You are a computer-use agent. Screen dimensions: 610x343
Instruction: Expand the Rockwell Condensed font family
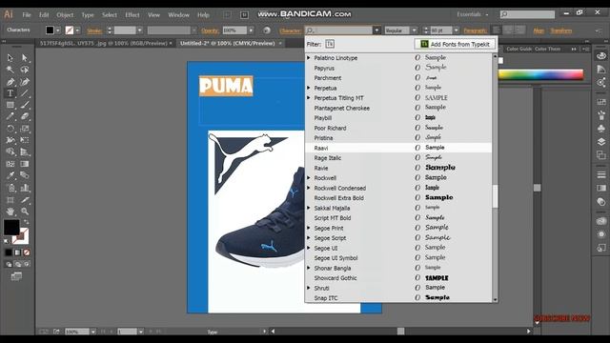(x=309, y=188)
